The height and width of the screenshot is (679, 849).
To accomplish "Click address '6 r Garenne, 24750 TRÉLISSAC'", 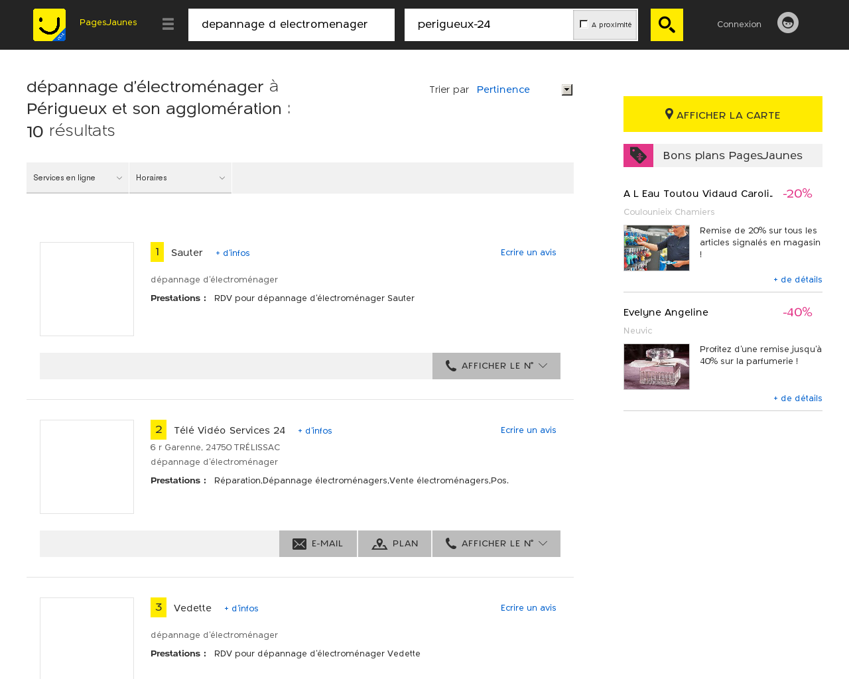I will 216,448.
